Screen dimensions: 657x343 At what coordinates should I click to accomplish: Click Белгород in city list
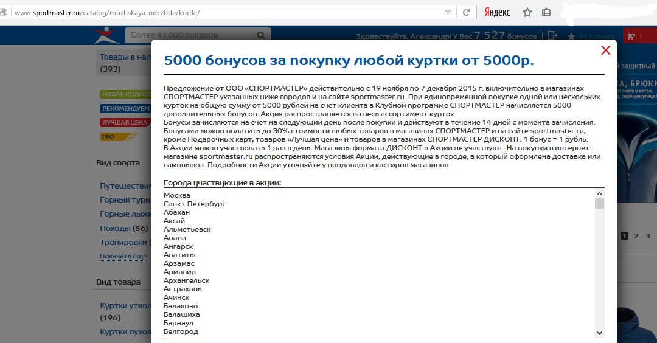(181, 331)
